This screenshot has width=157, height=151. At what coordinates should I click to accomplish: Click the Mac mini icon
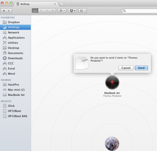(x=5, y=90)
